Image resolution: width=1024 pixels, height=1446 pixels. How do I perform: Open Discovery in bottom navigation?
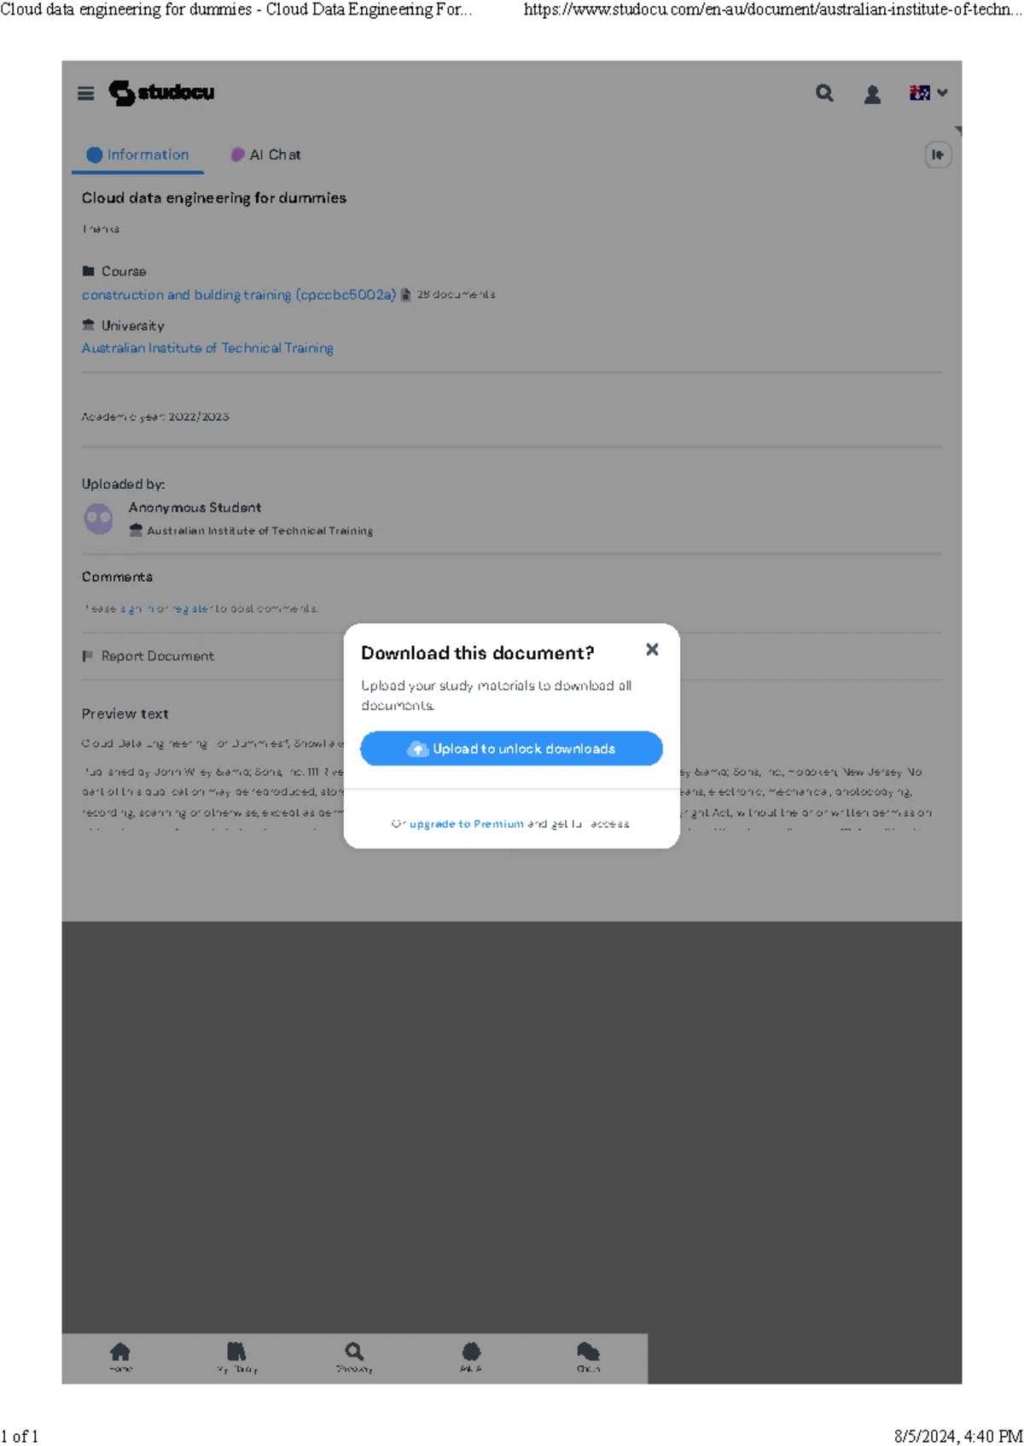pos(354,1356)
